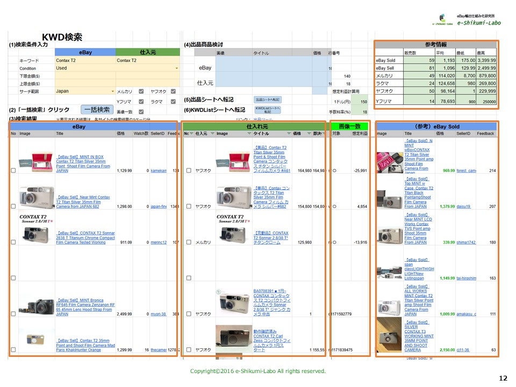Toggle the メルカリ checkbox
Image resolution: width=516 pixels, height=387 pixels.
[x=141, y=91]
